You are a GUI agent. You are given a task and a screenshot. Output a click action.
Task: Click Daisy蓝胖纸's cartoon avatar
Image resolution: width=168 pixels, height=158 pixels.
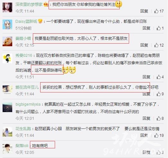7,24
